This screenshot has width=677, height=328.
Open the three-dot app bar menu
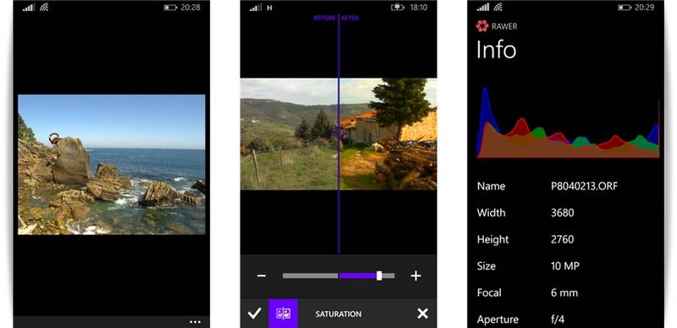(x=195, y=322)
